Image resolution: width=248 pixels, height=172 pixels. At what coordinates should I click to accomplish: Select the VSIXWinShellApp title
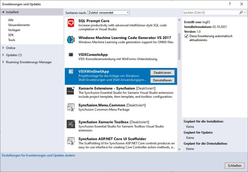[x=94, y=72]
